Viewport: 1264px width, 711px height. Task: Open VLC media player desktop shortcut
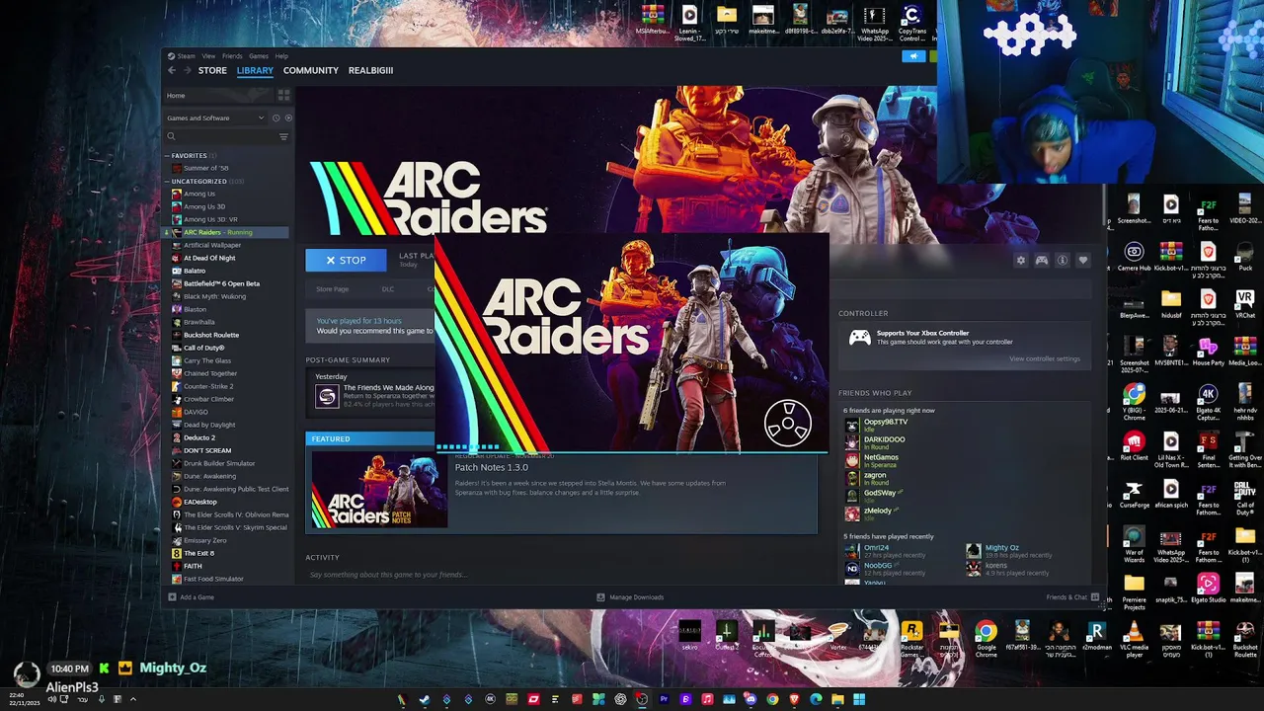point(1134,638)
